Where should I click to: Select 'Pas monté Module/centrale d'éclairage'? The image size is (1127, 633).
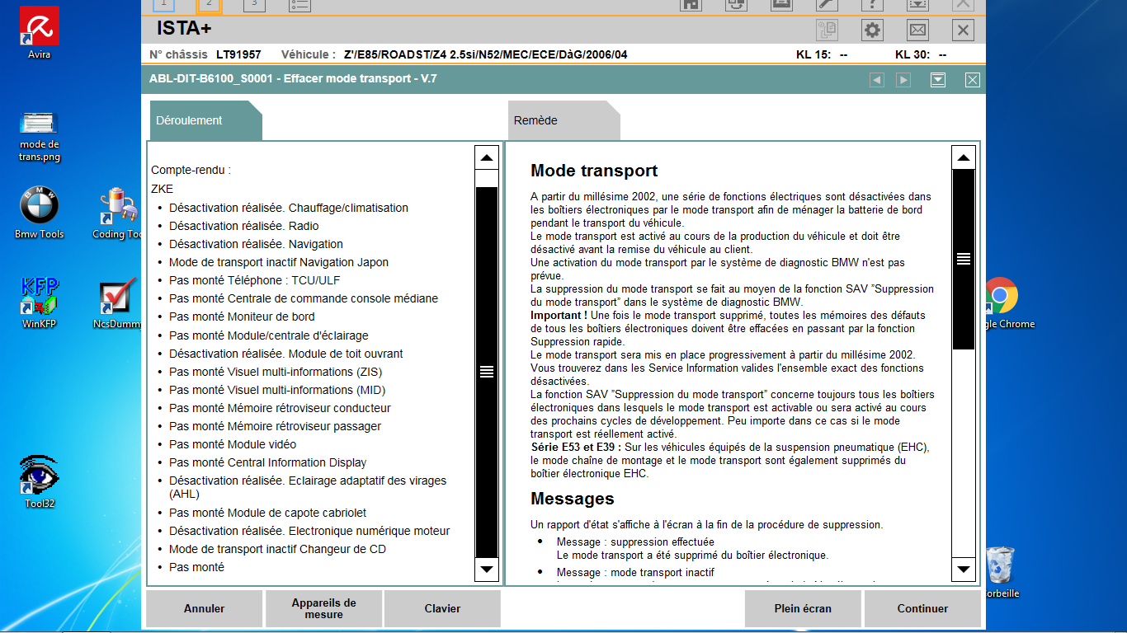(269, 335)
